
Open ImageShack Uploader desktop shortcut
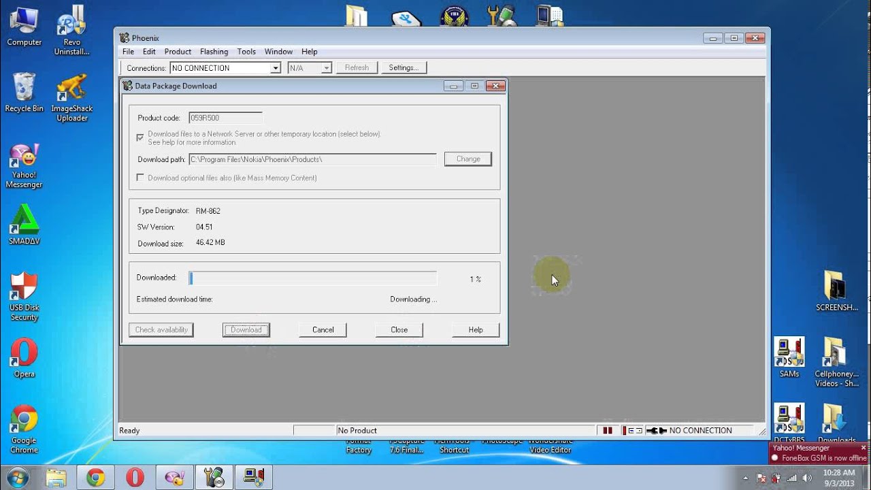click(71, 97)
